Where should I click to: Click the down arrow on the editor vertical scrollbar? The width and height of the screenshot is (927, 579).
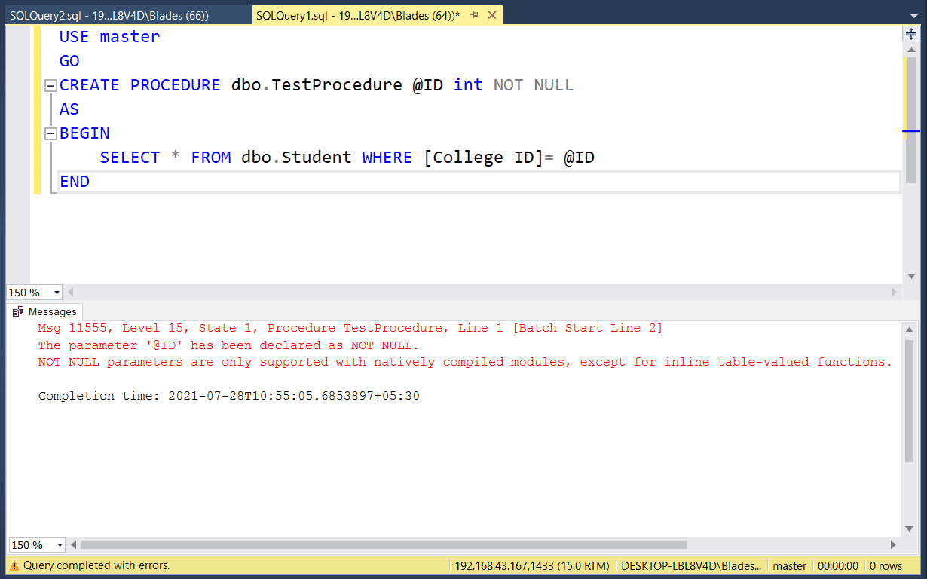click(x=910, y=277)
